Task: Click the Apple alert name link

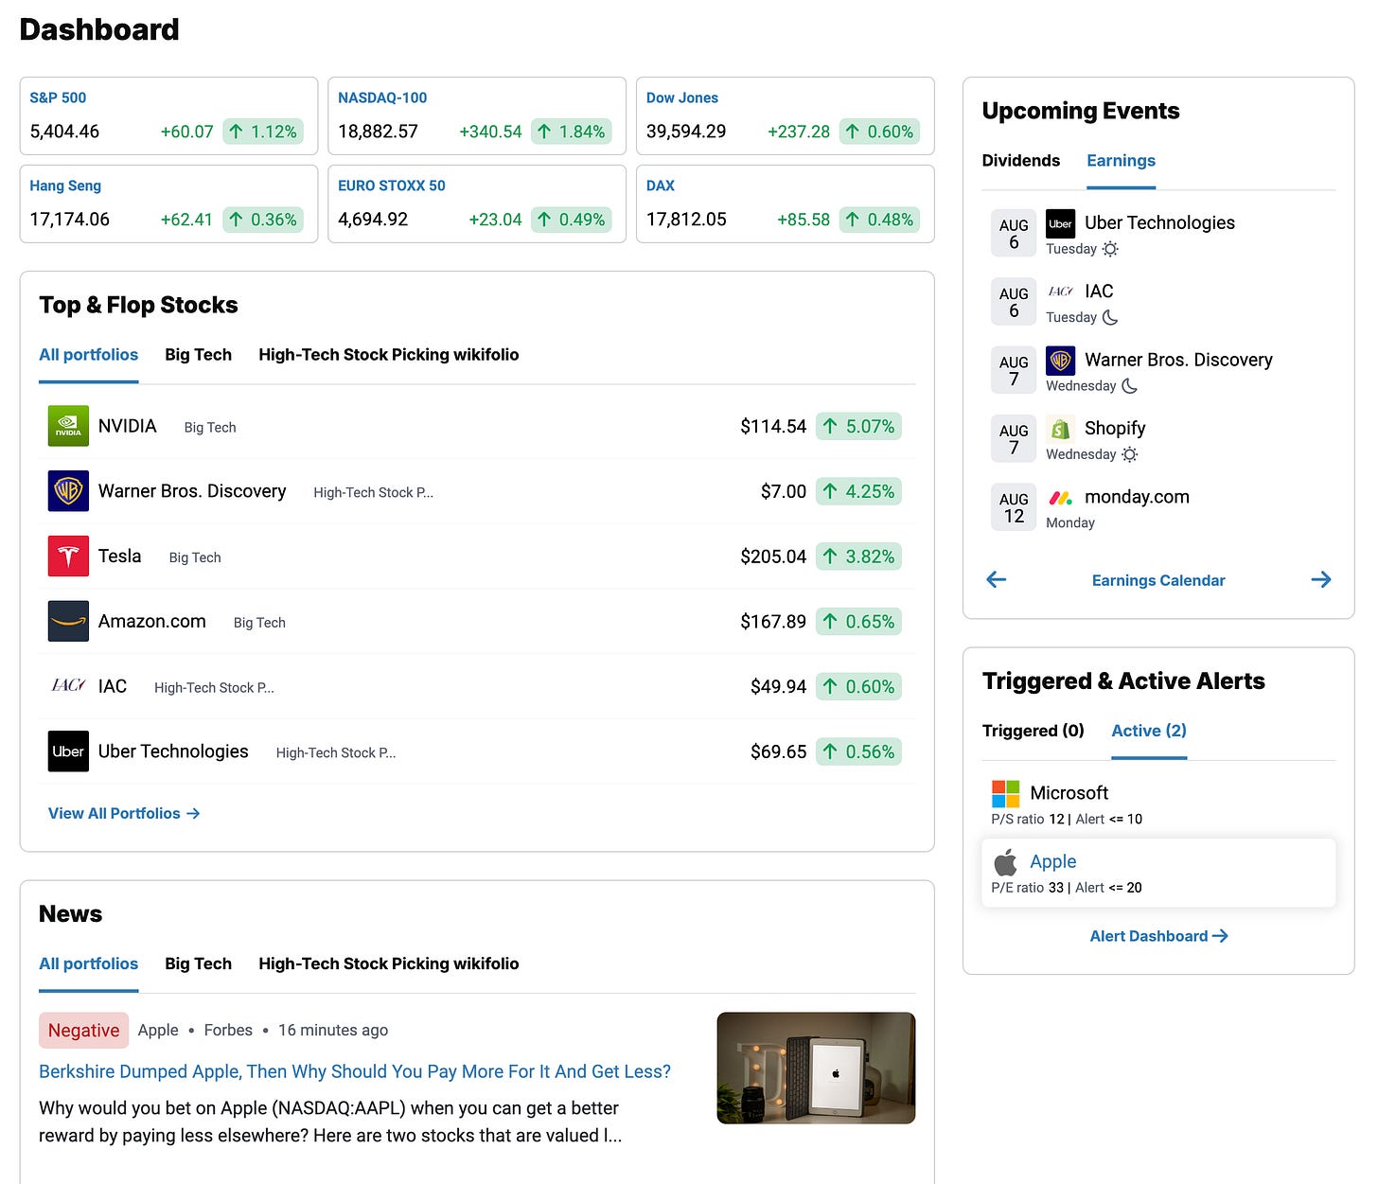Action: click(1052, 861)
